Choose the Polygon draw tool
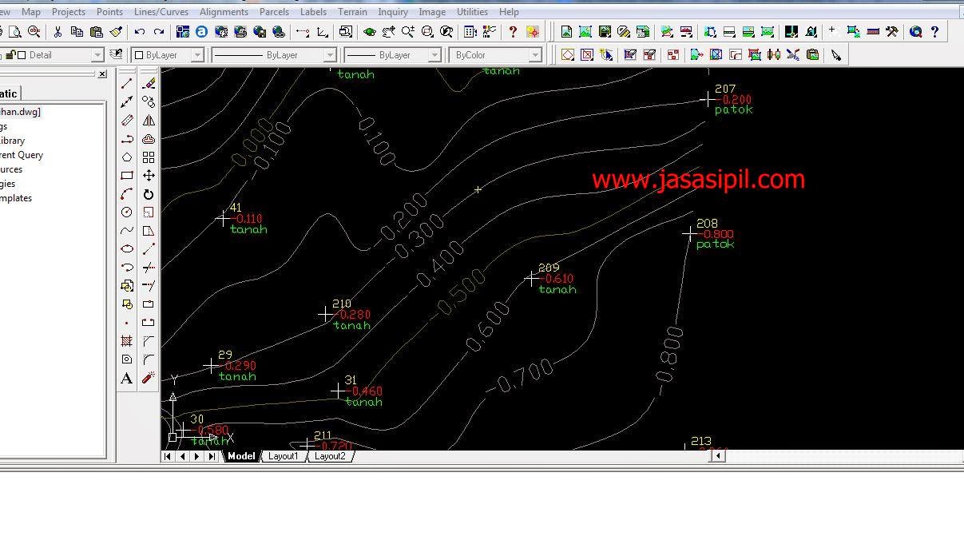Viewport: 964px width, 540px height. click(127, 157)
